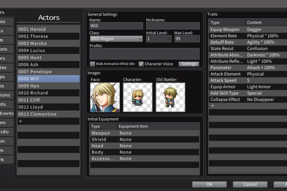Open Character Voice Settings button

189,64
